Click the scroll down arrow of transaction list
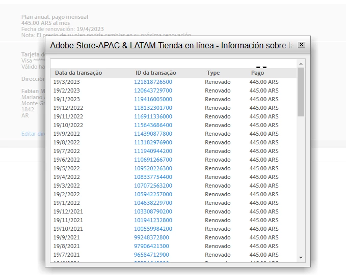The width and height of the screenshot is (346, 275). point(301,258)
